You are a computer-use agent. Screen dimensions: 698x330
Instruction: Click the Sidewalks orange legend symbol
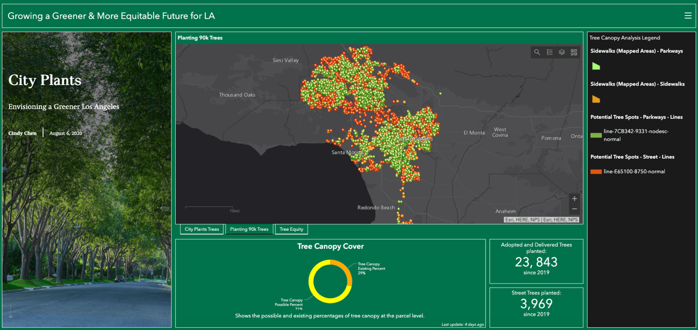coord(596,99)
